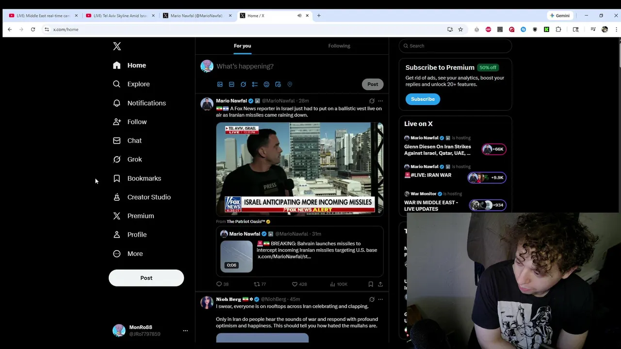
Task: Open Bookmarks in the sidebar
Action: coord(137,178)
